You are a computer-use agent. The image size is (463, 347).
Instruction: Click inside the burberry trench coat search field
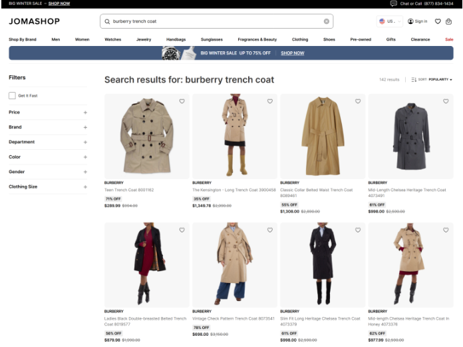tap(217, 21)
